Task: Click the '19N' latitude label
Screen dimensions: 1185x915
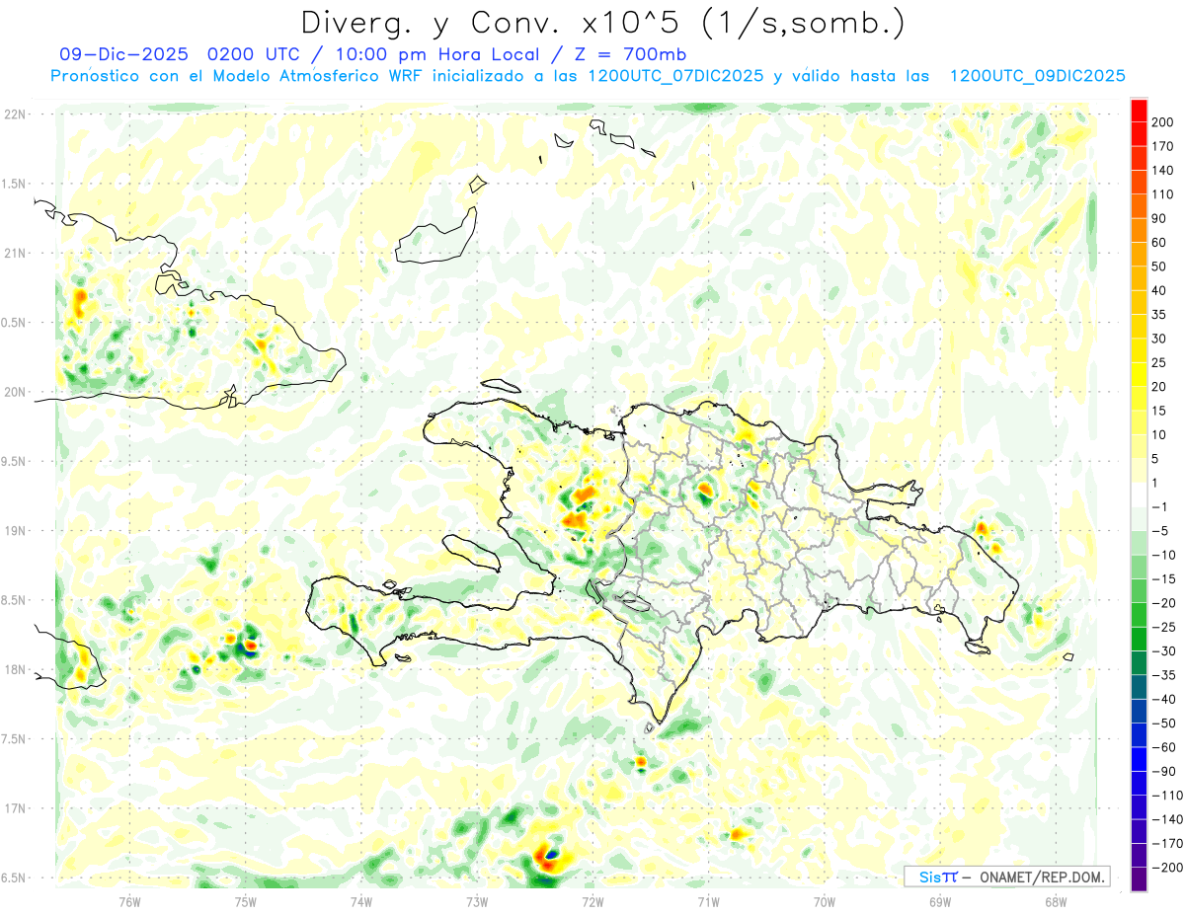Action: (15, 531)
